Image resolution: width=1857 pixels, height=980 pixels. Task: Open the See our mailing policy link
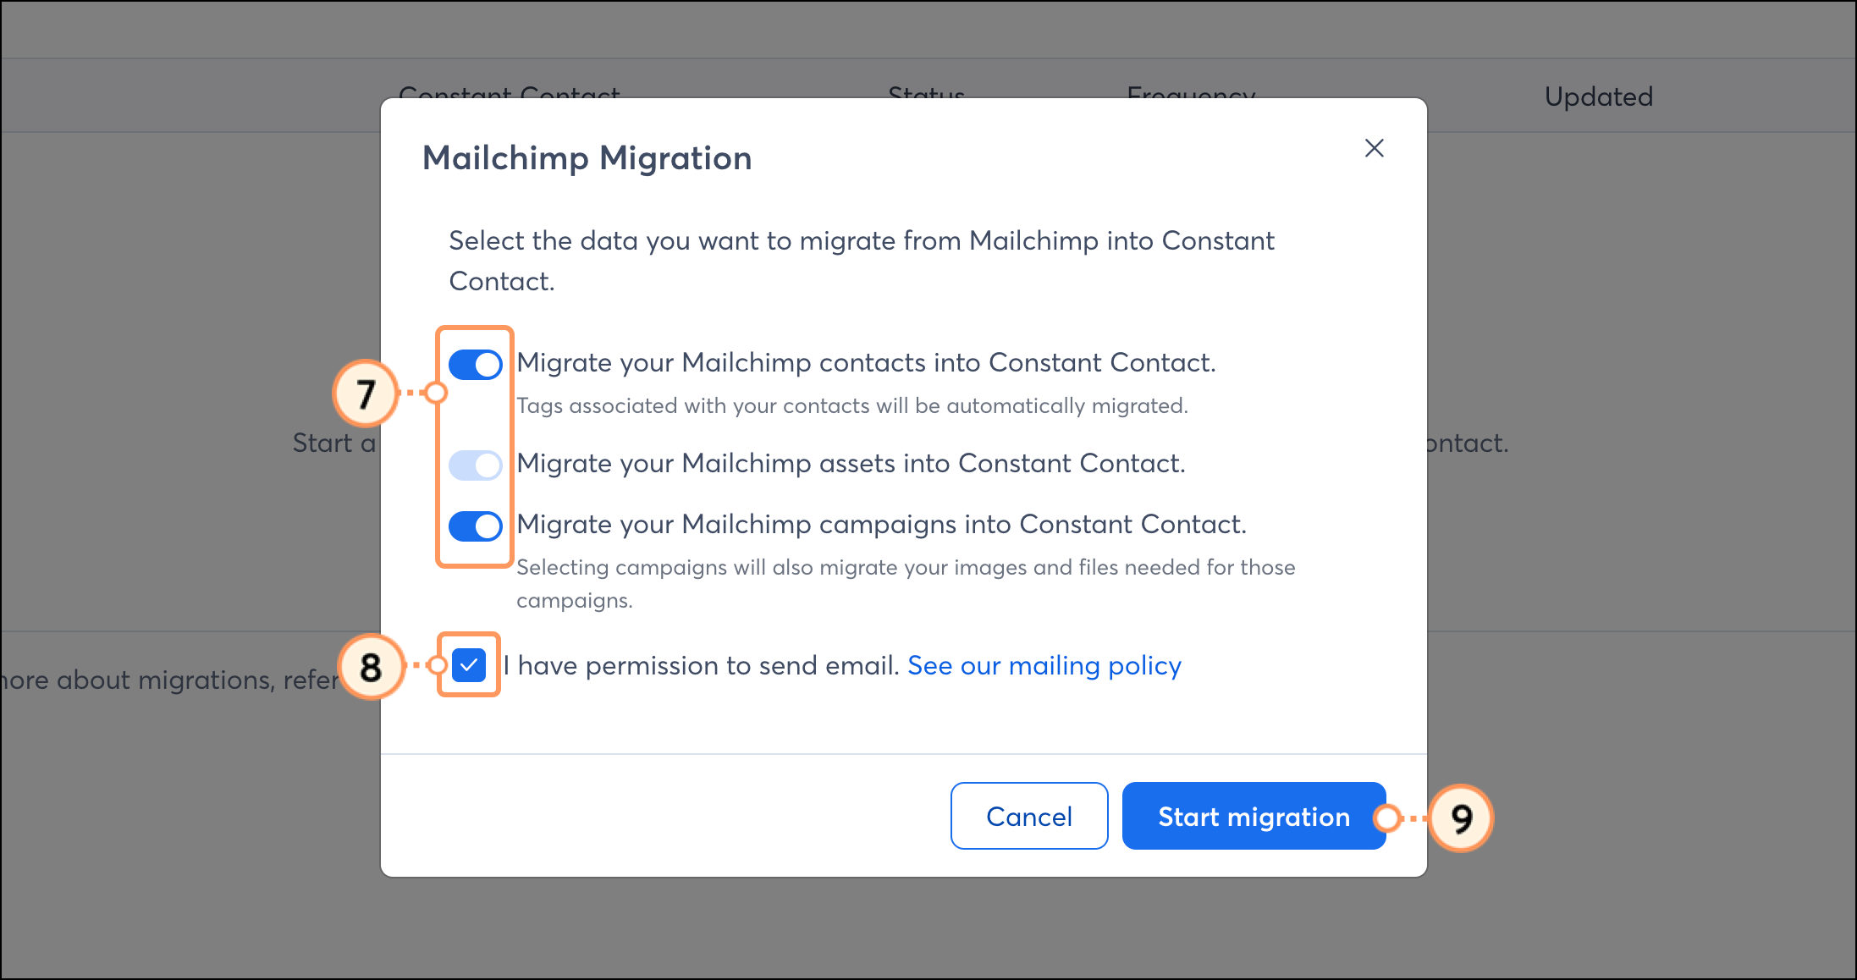1044,666
